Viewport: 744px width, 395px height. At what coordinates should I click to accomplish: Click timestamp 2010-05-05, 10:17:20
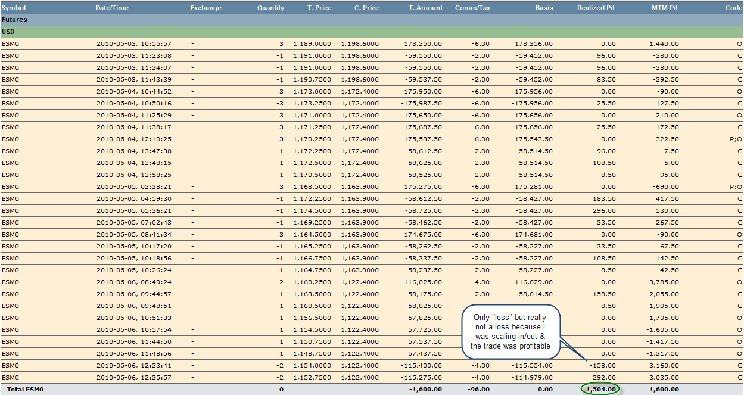point(134,246)
